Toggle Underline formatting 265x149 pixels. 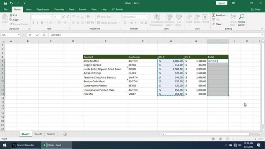coord(42,23)
